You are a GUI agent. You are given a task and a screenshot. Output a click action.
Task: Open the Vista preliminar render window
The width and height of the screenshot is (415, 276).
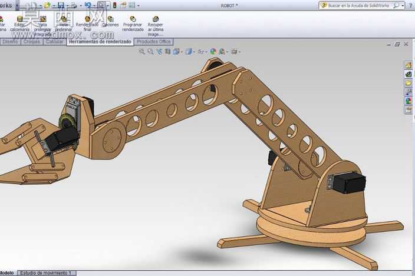64,24
